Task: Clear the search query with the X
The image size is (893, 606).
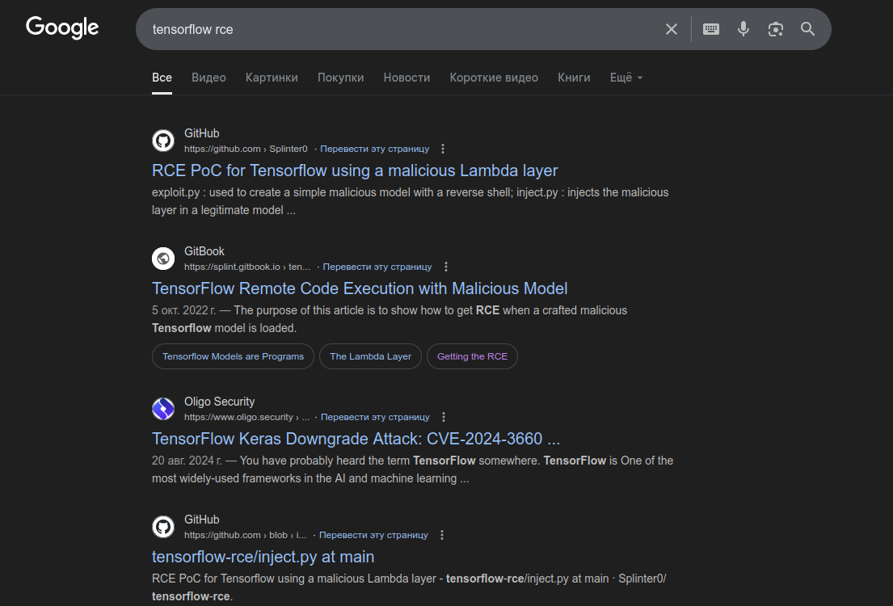Action: (671, 28)
